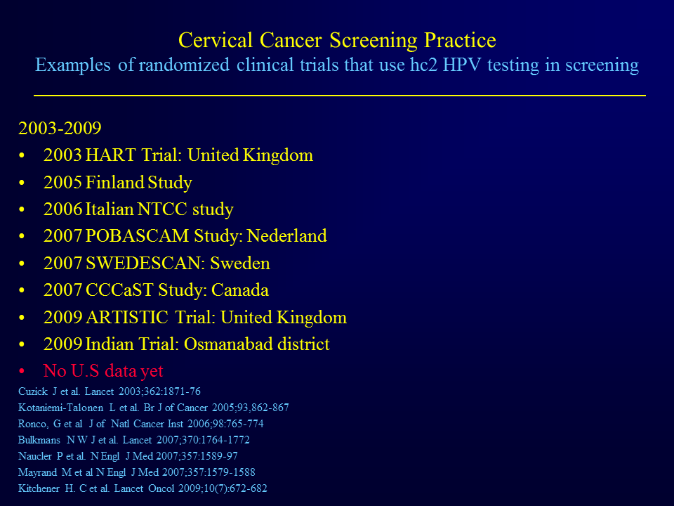Select the 2009 Indian Trial line
Screen dimensions: 674x506
tap(186, 344)
